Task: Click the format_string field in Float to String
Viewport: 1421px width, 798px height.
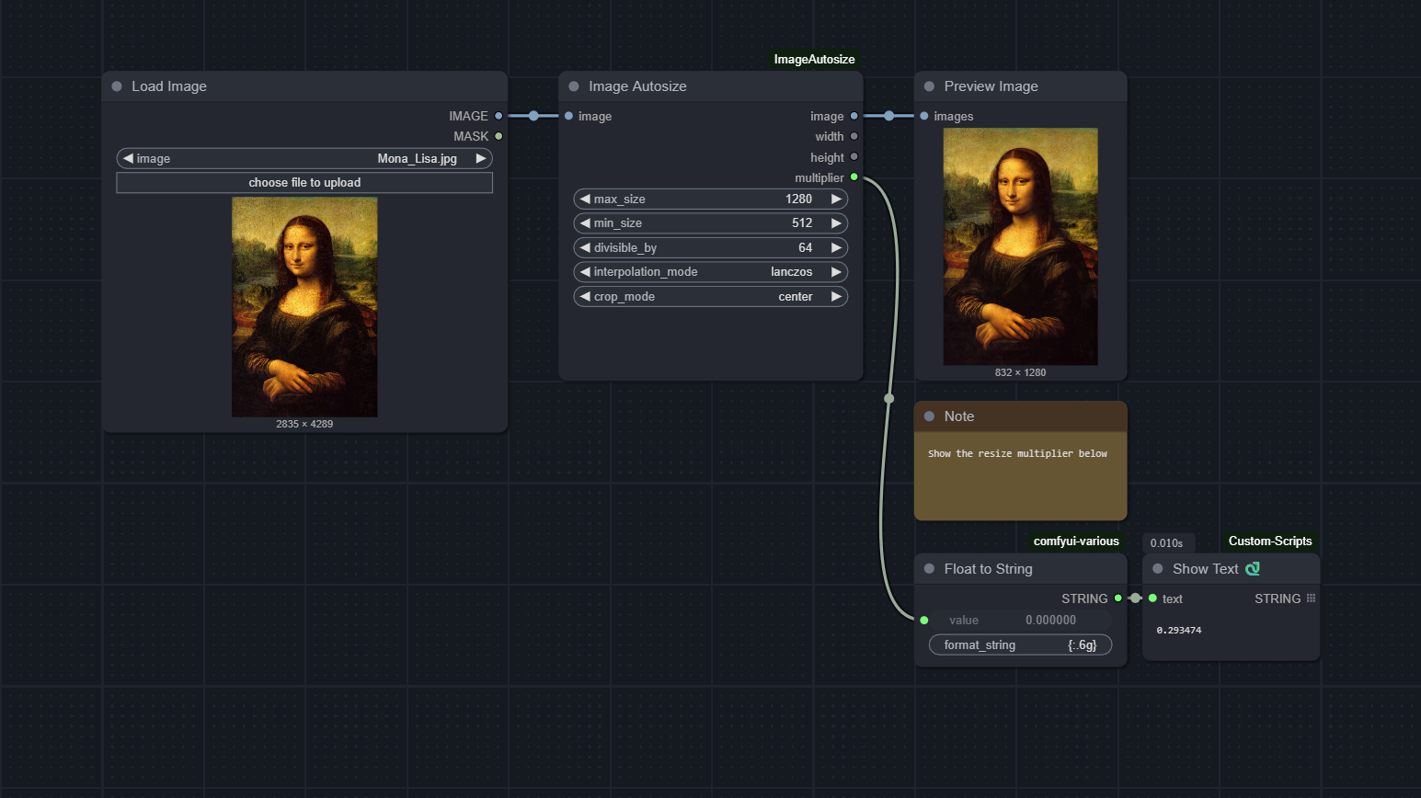Action: point(1021,645)
